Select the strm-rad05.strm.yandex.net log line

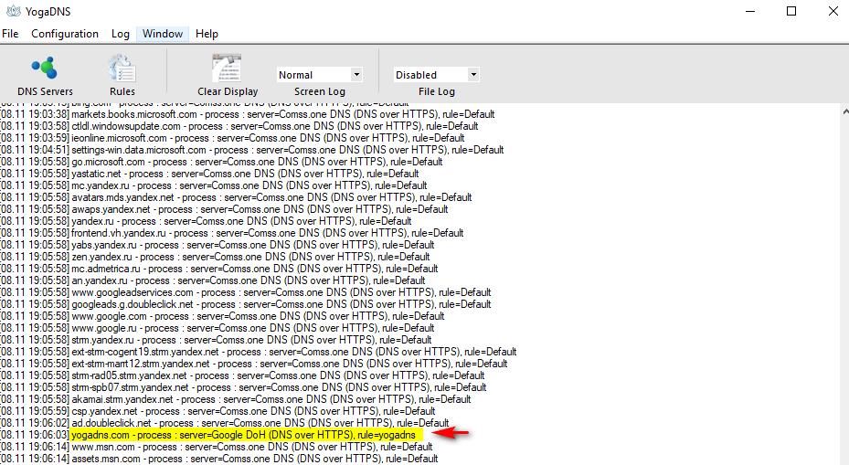(x=242, y=376)
